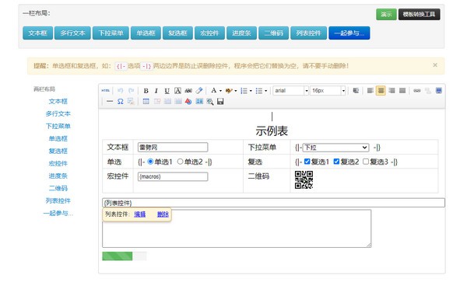
Task: Click the highlighted center align icon
Action: [x=381, y=90]
